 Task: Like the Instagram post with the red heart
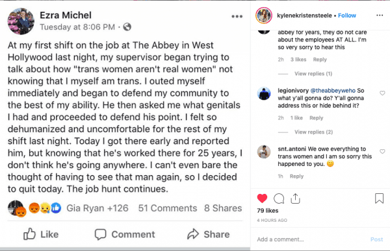click(262, 198)
